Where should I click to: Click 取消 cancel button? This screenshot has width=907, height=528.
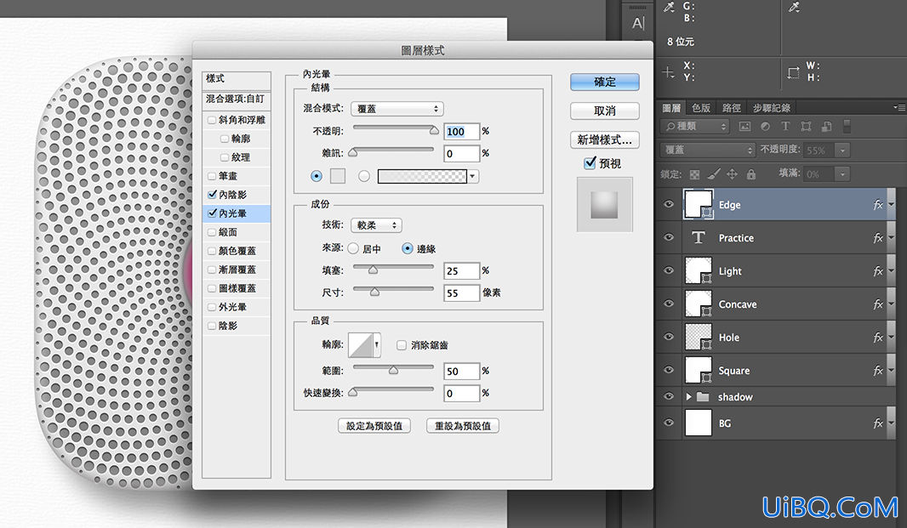point(604,111)
